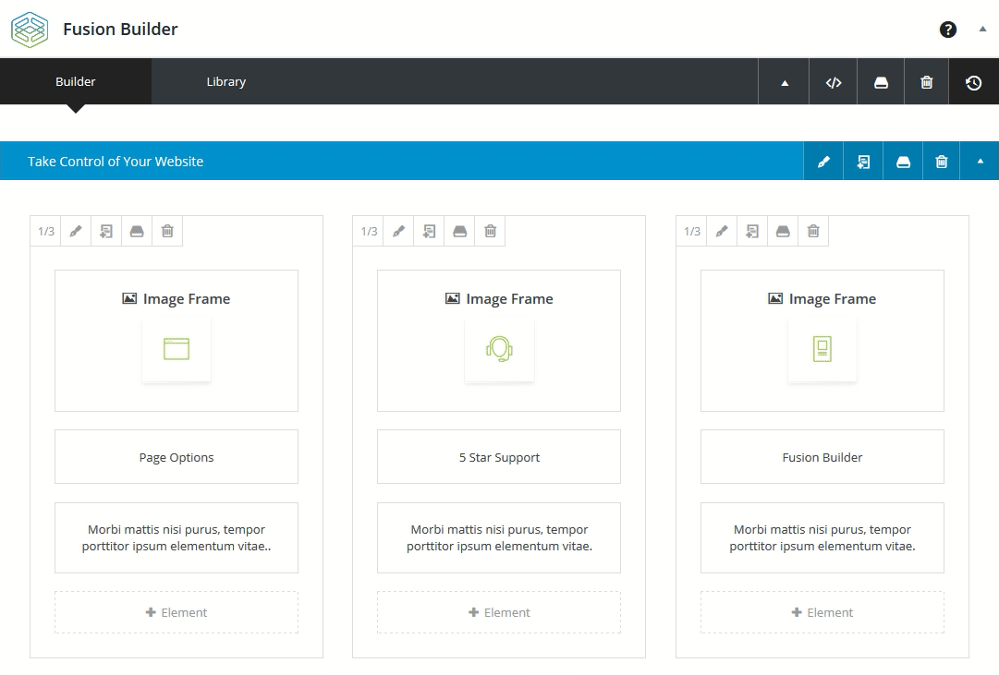Image resolution: width=999 pixels, height=675 pixels.
Task: Collapse all containers using toolbar arrow
Action: (x=785, y=82)
